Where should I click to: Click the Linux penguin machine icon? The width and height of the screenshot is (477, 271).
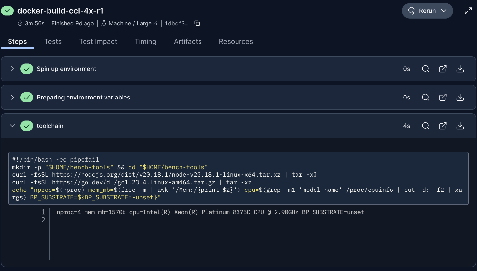coord(104,23)
